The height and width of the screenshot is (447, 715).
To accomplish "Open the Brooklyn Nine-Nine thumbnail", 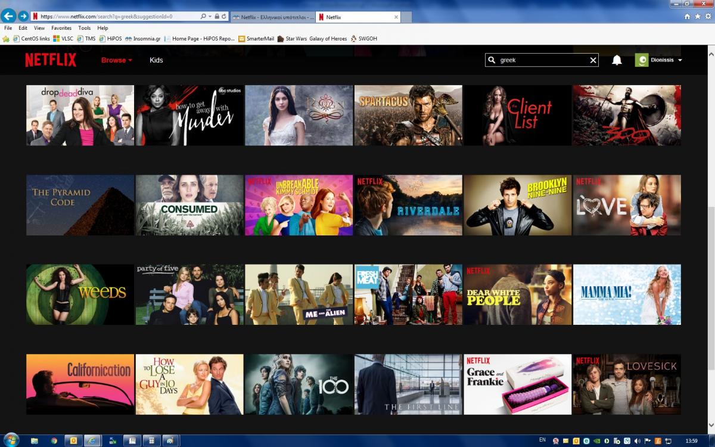I will pyautogui.click(x=518, y=205).
